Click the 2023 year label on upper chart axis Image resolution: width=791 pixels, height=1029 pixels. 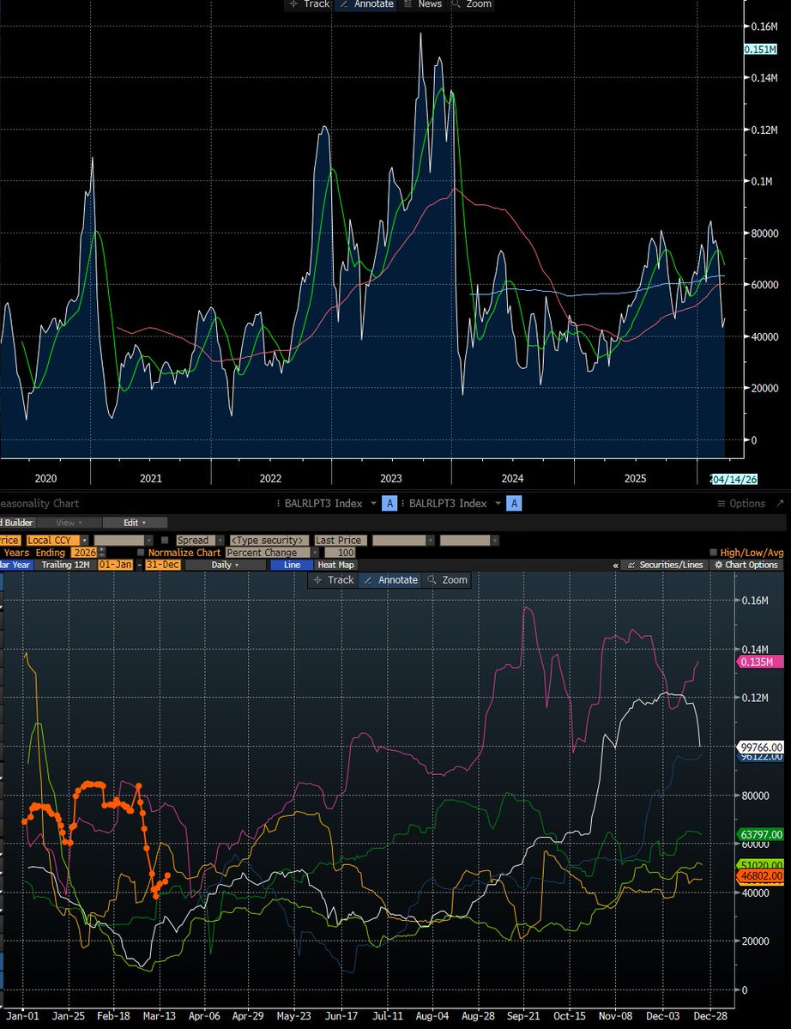point(391,478)
